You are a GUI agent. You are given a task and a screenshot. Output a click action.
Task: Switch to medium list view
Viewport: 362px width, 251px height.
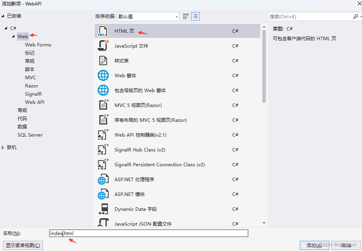(x=195, y=16)
